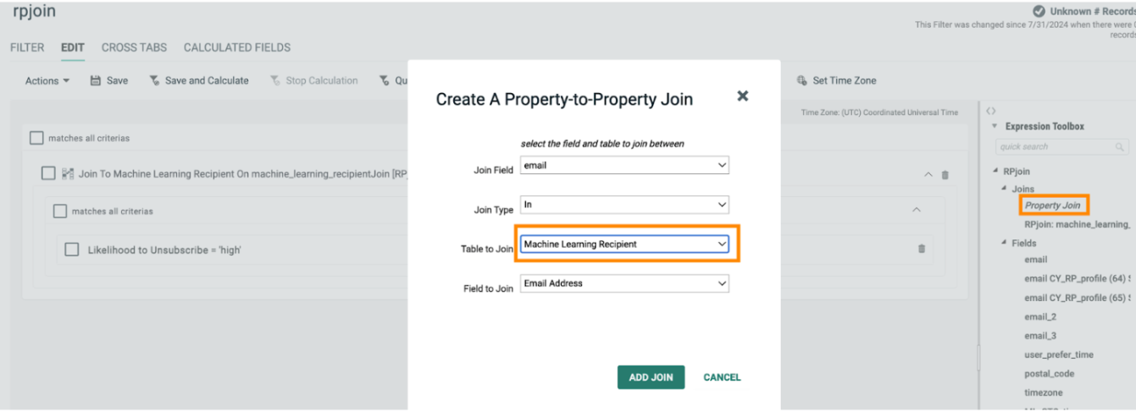Close the Property-to-Property Join dialog
Image resolution: width=1136 pixels, height=412 pixels.
point(742,96)
